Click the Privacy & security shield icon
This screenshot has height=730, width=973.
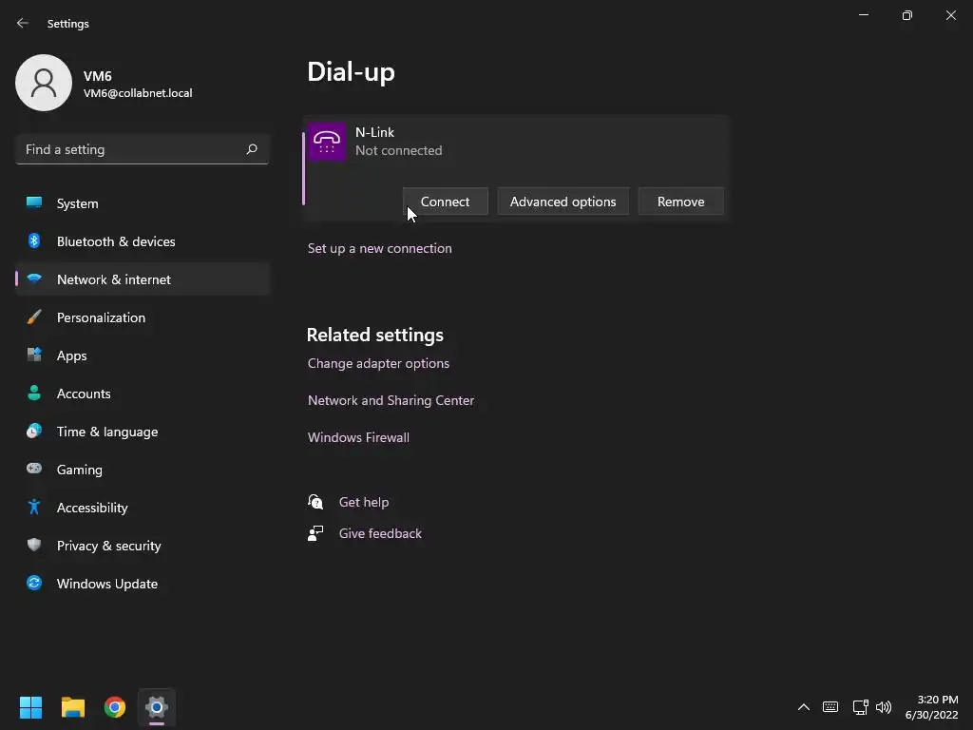(34, 546)
